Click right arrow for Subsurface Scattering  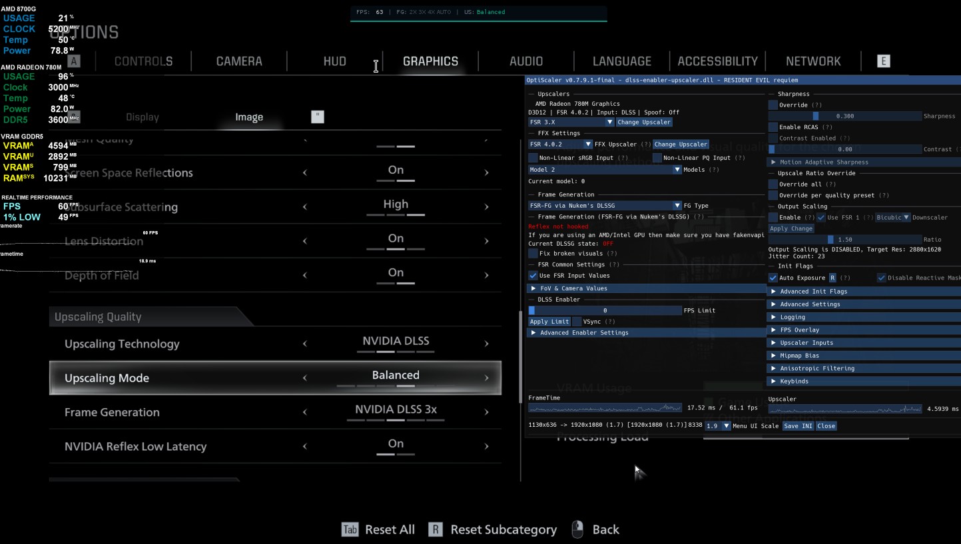click(486, 206)
